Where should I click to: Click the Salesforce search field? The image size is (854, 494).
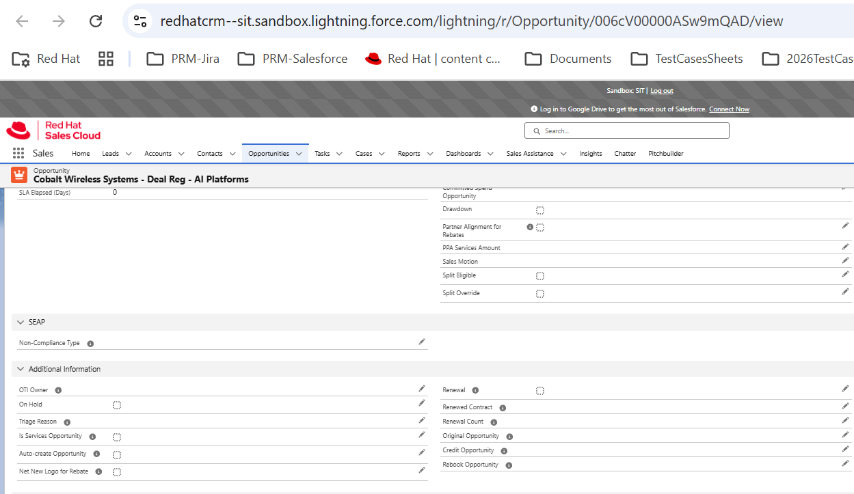coord(627,131)
